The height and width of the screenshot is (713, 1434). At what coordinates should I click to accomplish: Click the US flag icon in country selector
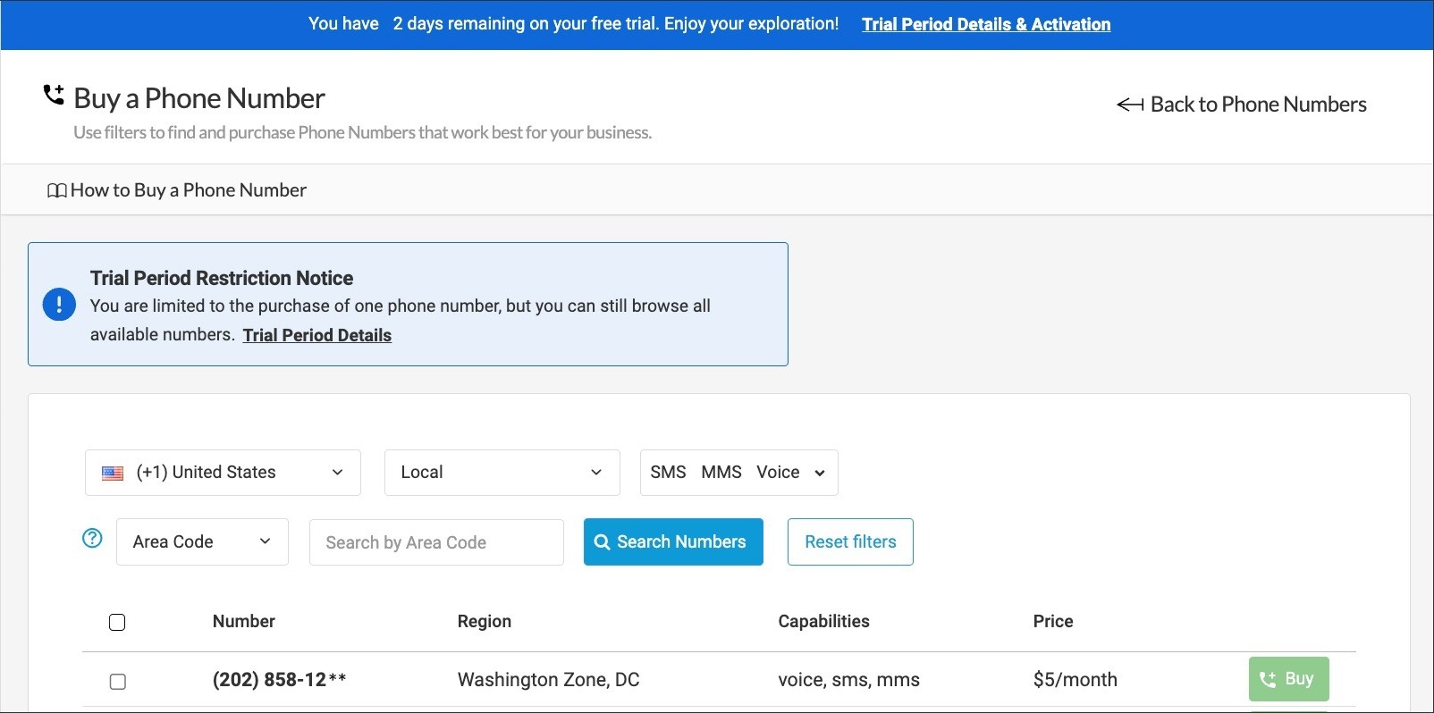(113, 473)
